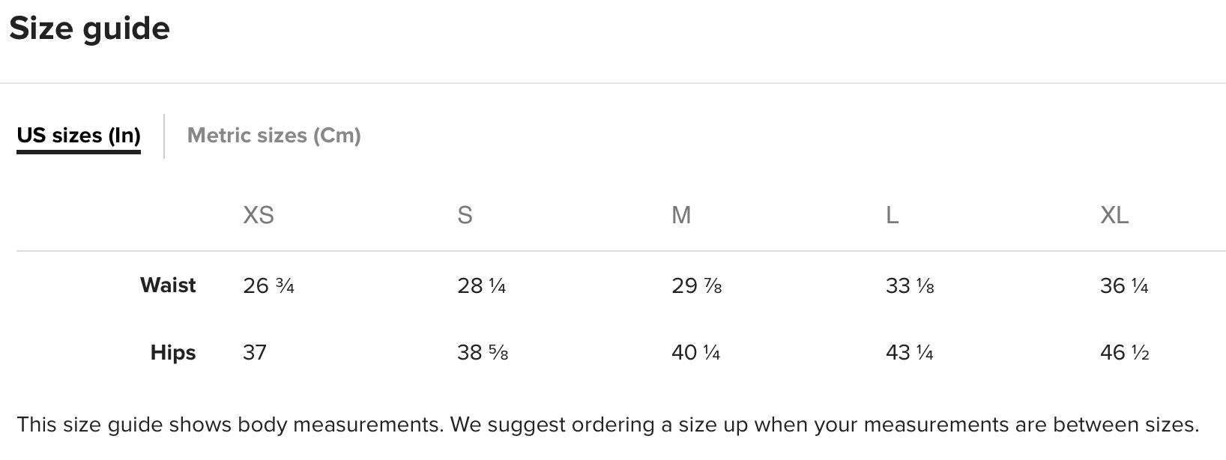Viewport: 1226px width, 460px height.
Task: Click the Waist row label
Action: (x=168, y=285)
